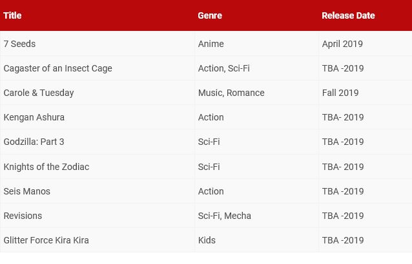The image size is (412, 264).
Task: Select the Kengan Ashura row title
Action: pos(34,117)
